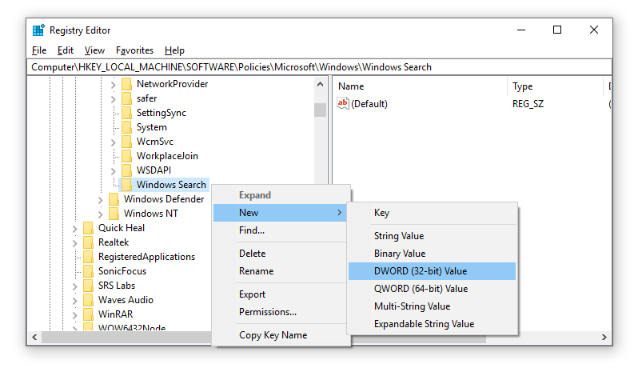The height and width of the screenshot is (372, 642).
Task: Expand the WcmSvc key
Action: pyautogui.click(x=113, y=142)
